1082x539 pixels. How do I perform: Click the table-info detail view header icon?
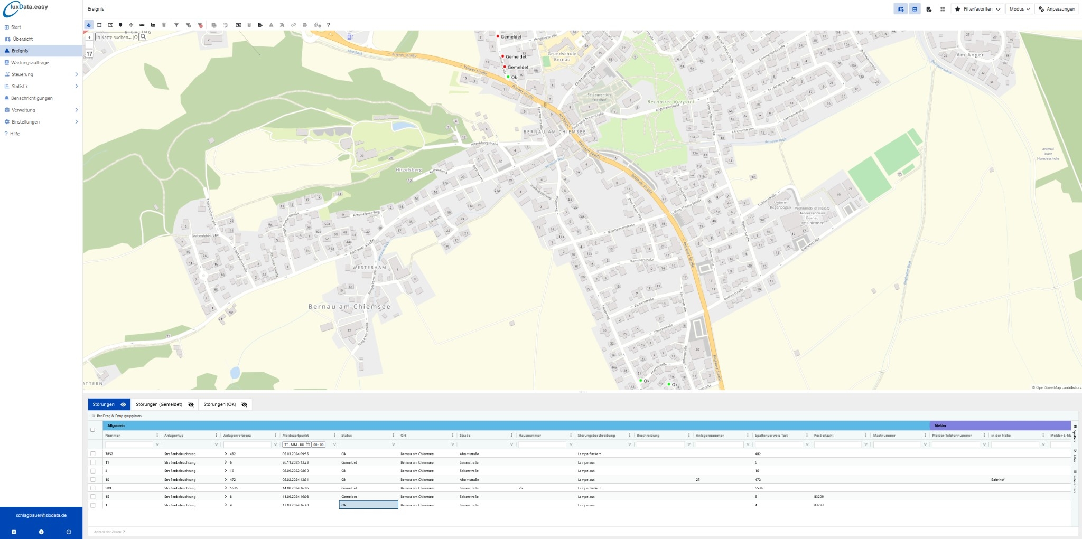pyautogui.click(x=929, y=9)
